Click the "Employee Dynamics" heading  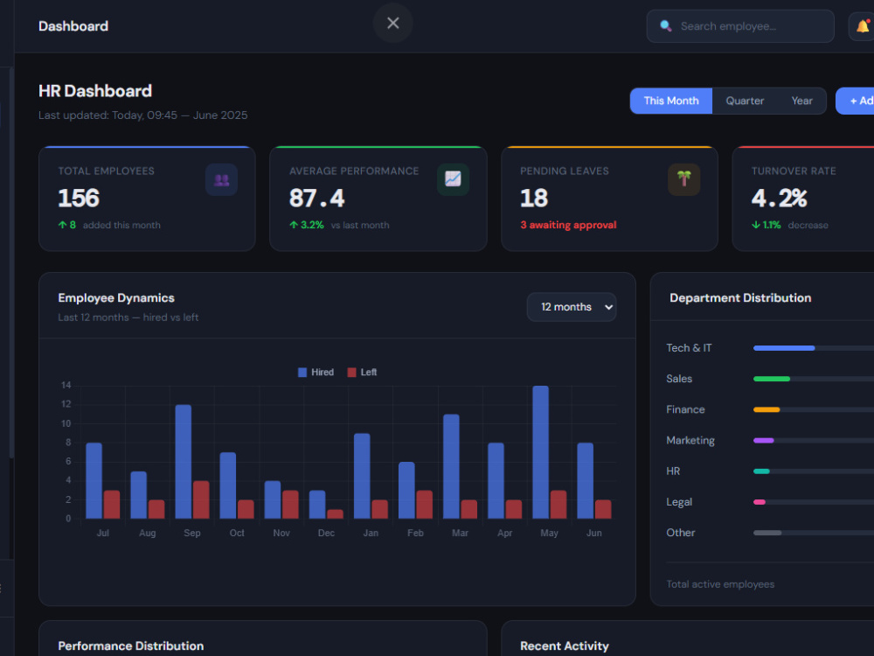pos(116,298)
